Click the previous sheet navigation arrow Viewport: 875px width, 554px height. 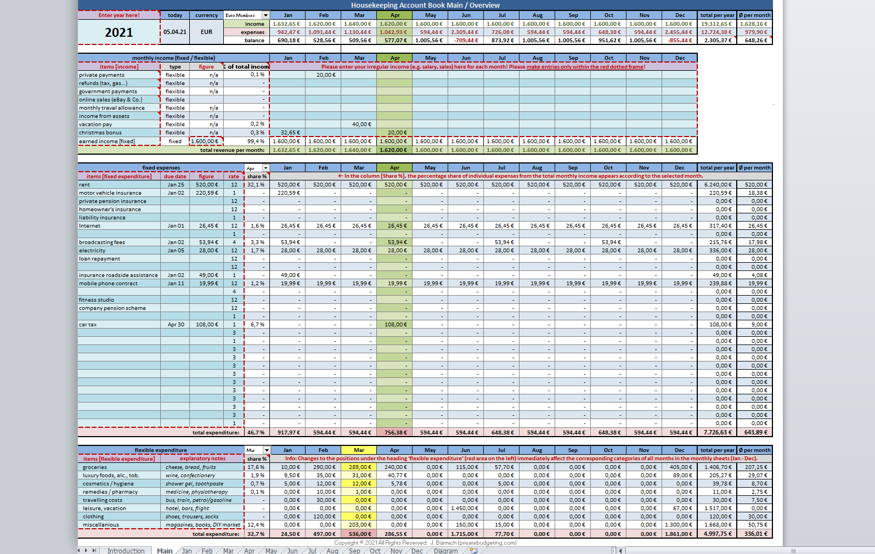(x=79, y=550)
